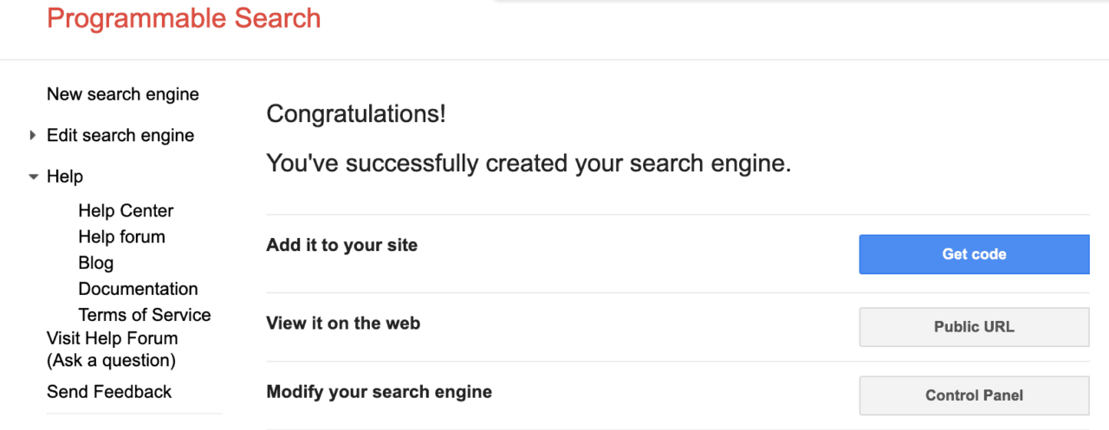Image resolution: width=1109 pixels, height=430 pixels.
Task: Collapse the Help section arrow
Action: tap(33, 176)
